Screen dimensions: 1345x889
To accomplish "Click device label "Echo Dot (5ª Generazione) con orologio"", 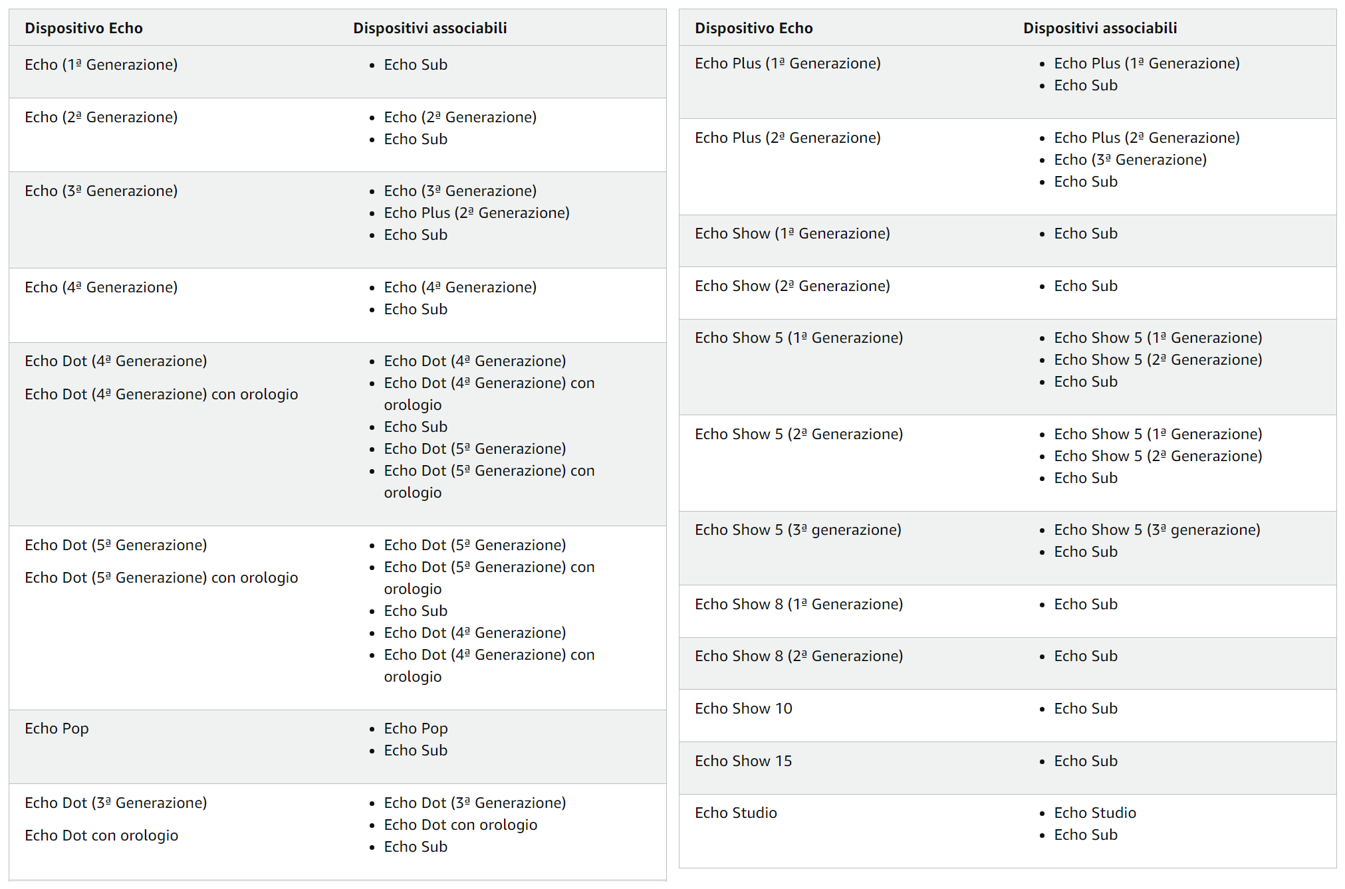I will click(x=161, y=577).
